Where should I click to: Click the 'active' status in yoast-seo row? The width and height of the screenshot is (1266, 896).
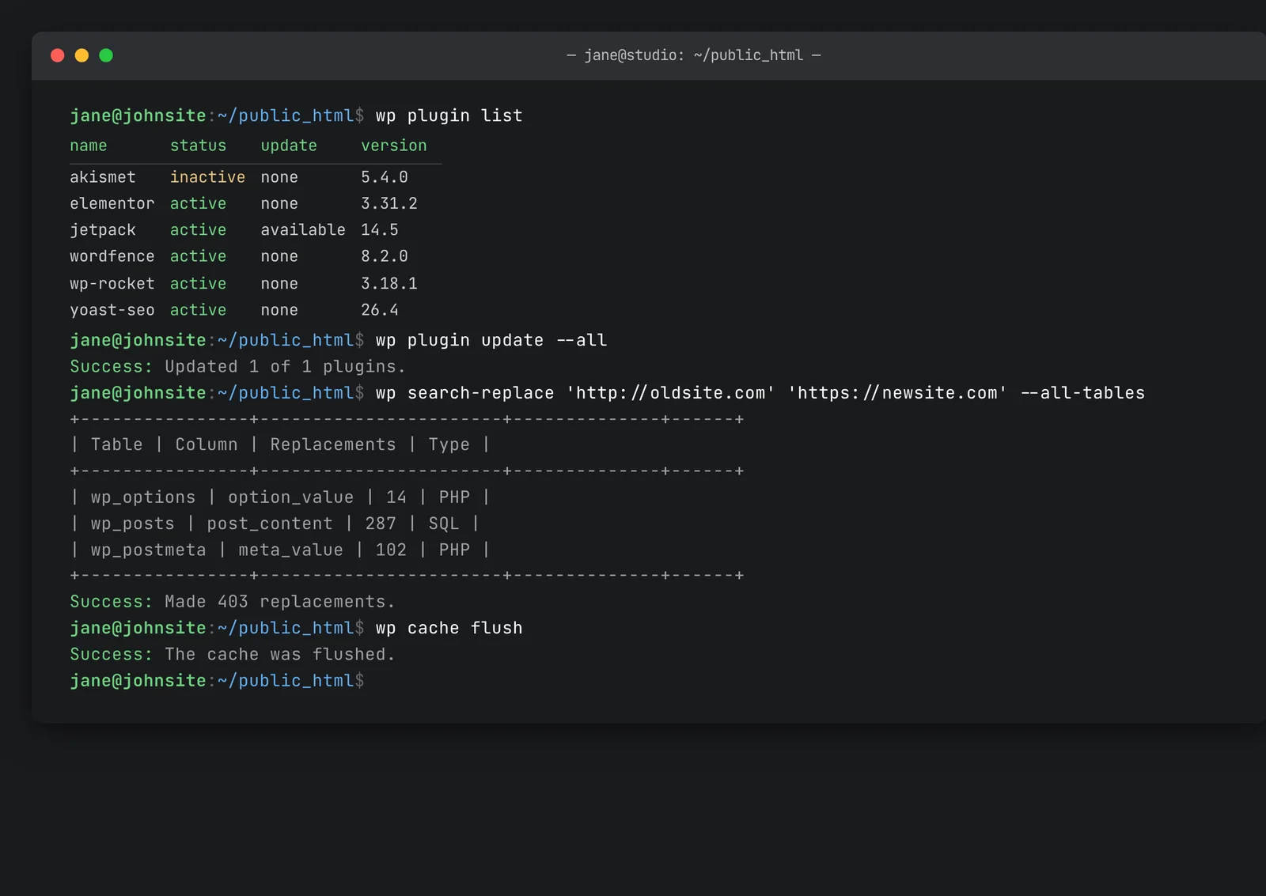[x=198, y=310]
